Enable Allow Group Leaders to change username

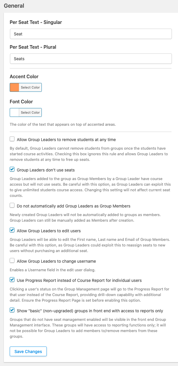click(12, 260)
